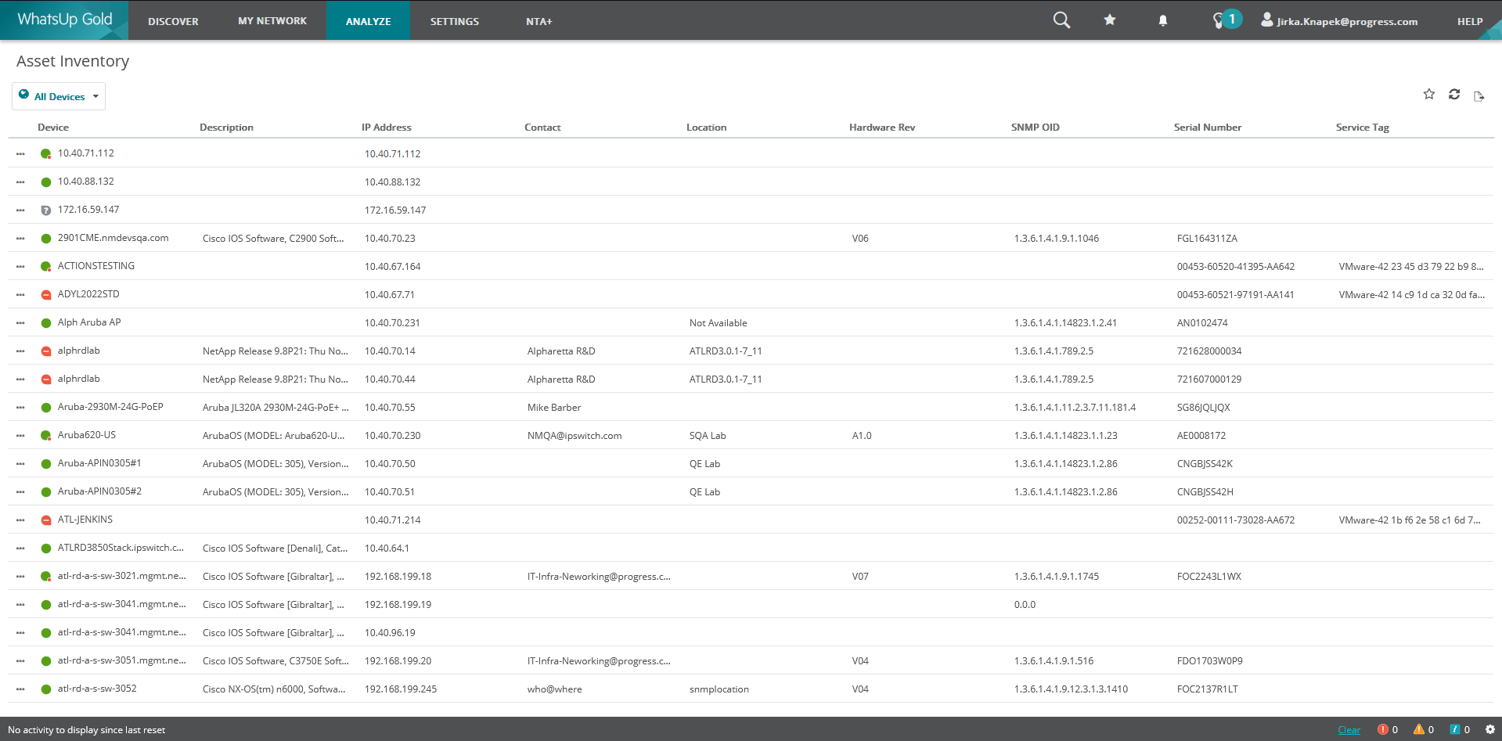Select contact Mike Barber
The image size is (1502, 741).
554,408
